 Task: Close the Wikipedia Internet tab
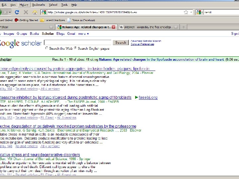click(x=176, y=27)
